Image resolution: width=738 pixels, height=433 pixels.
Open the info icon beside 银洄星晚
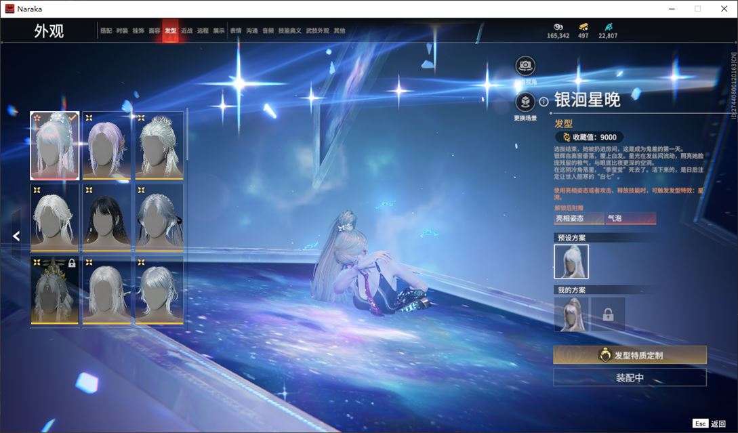544,101
